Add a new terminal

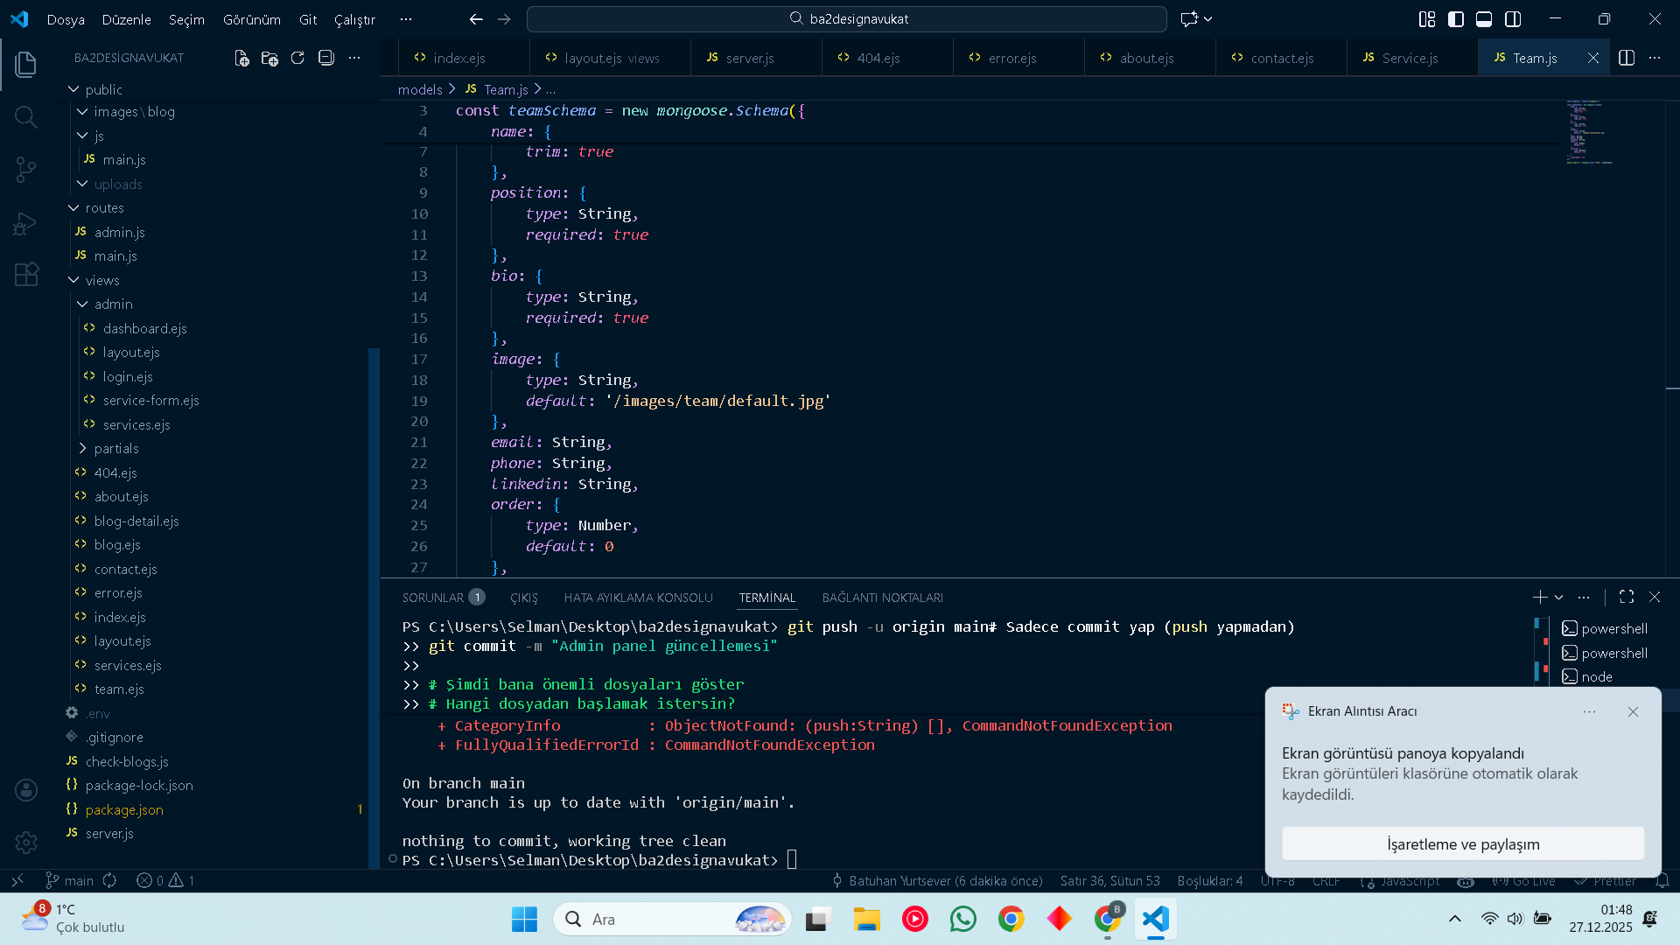1540,597
